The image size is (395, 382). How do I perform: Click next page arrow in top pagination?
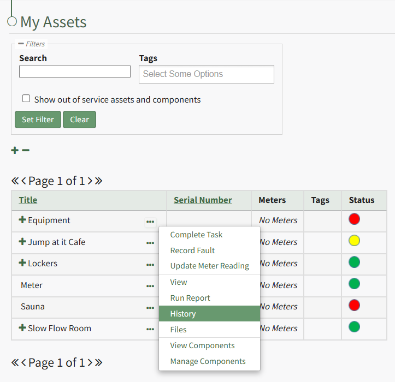(x=90, y=181)
